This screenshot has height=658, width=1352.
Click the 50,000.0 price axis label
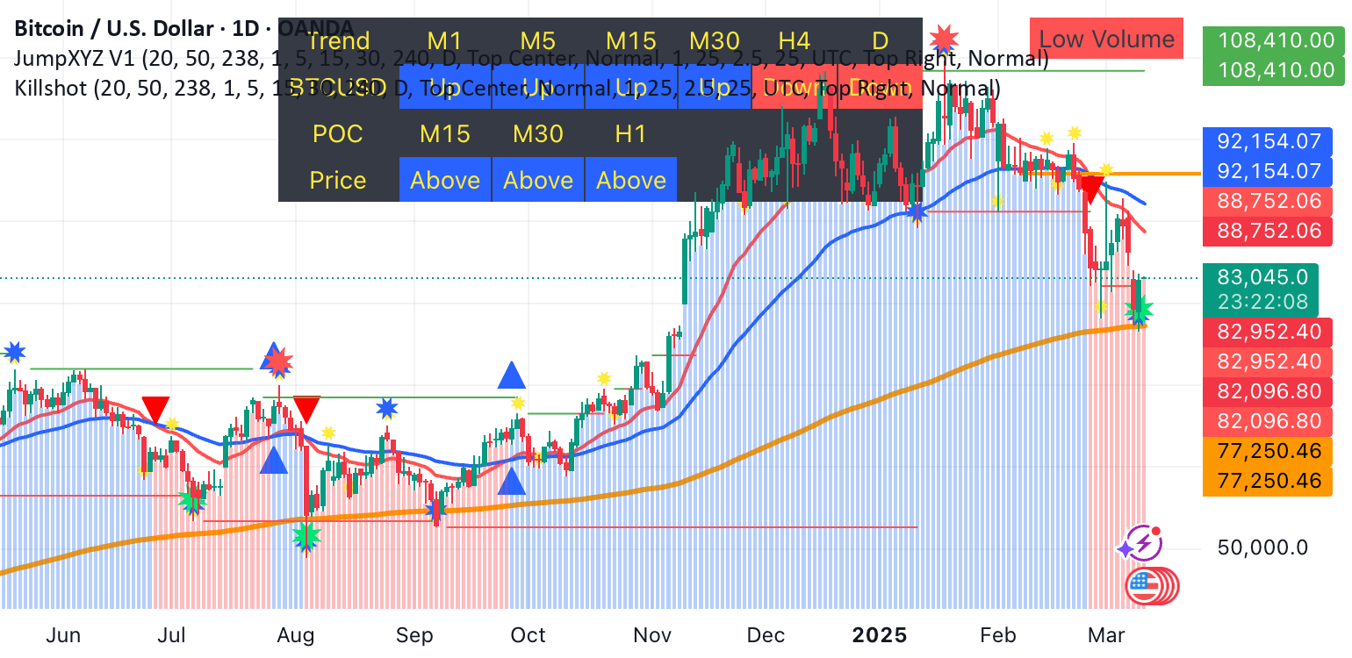click(1263, 547)
